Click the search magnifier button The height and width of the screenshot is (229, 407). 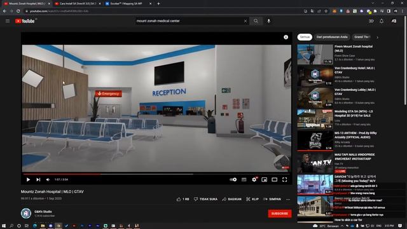[256, 21]
